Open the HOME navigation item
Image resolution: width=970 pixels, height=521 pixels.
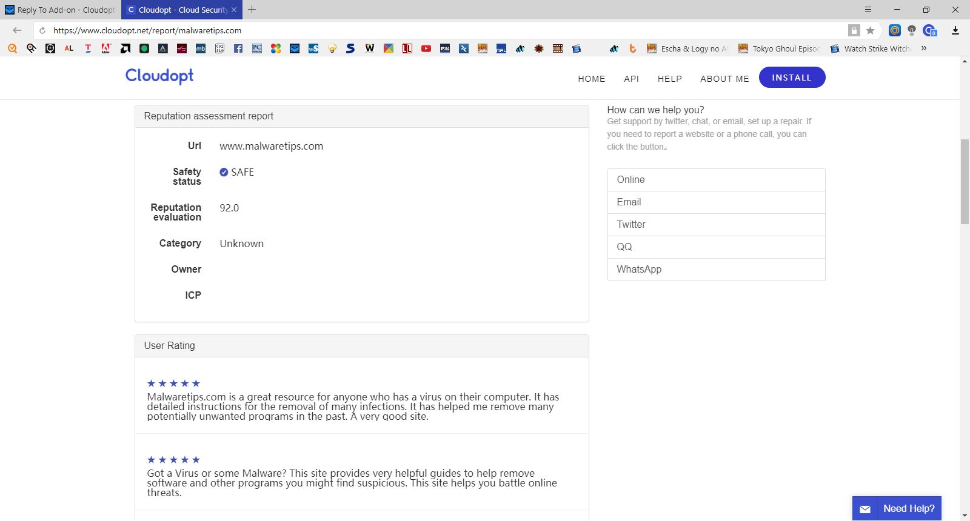(592, 79)
